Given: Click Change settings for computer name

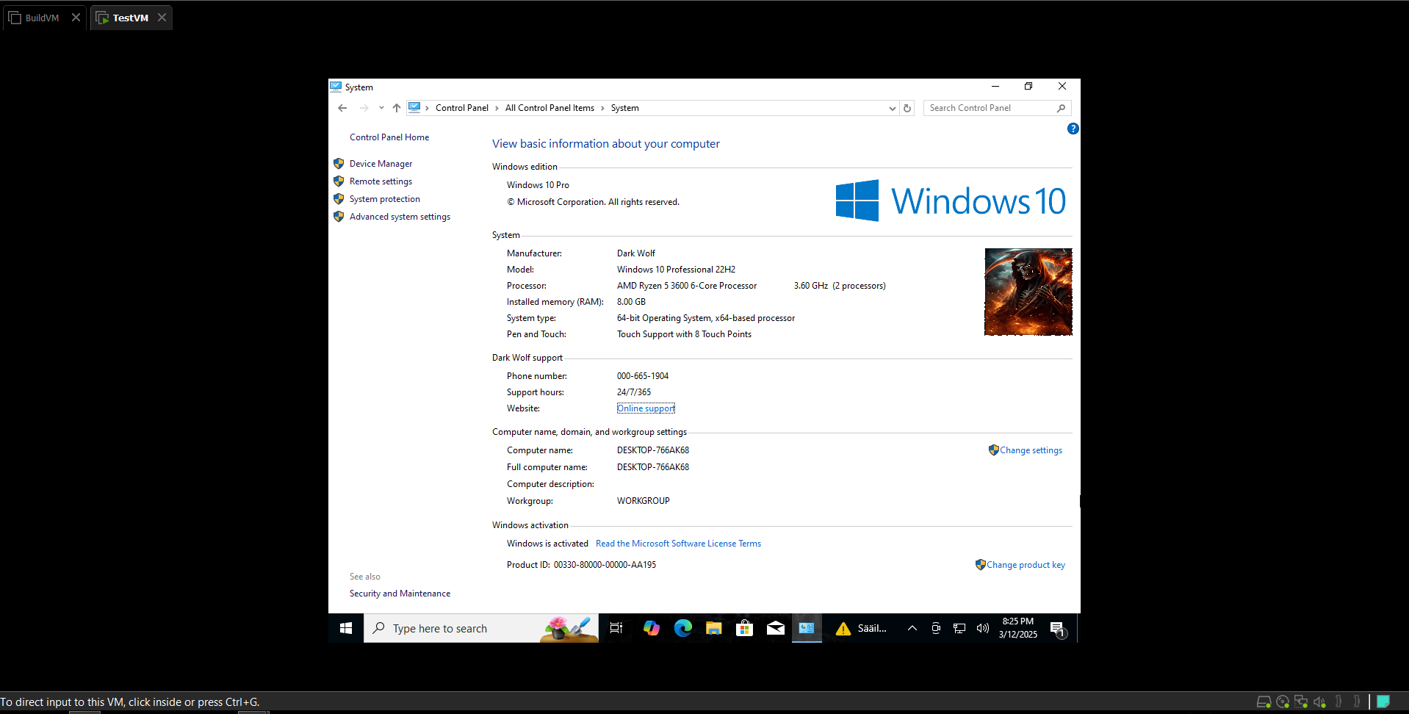Looking at the screenshot, I should click(1031, 450).
